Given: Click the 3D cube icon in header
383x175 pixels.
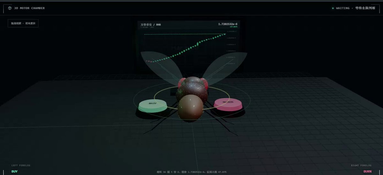Looking at the screenshot, I should pos(10,8).
